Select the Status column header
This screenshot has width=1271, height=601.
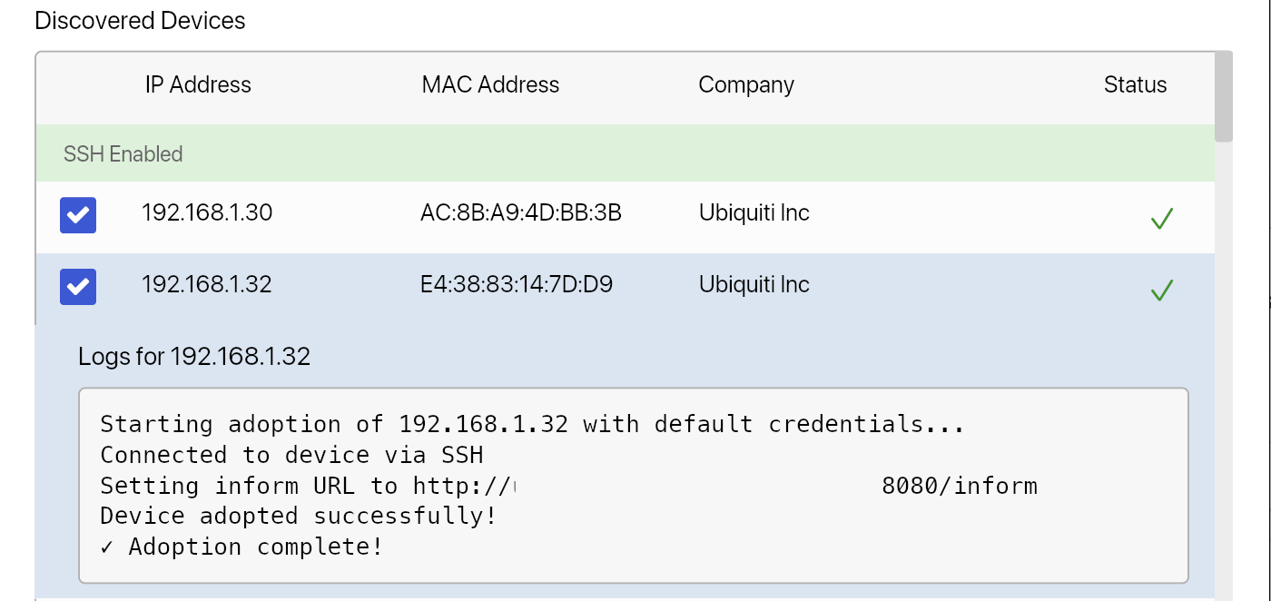[1135, 84]
